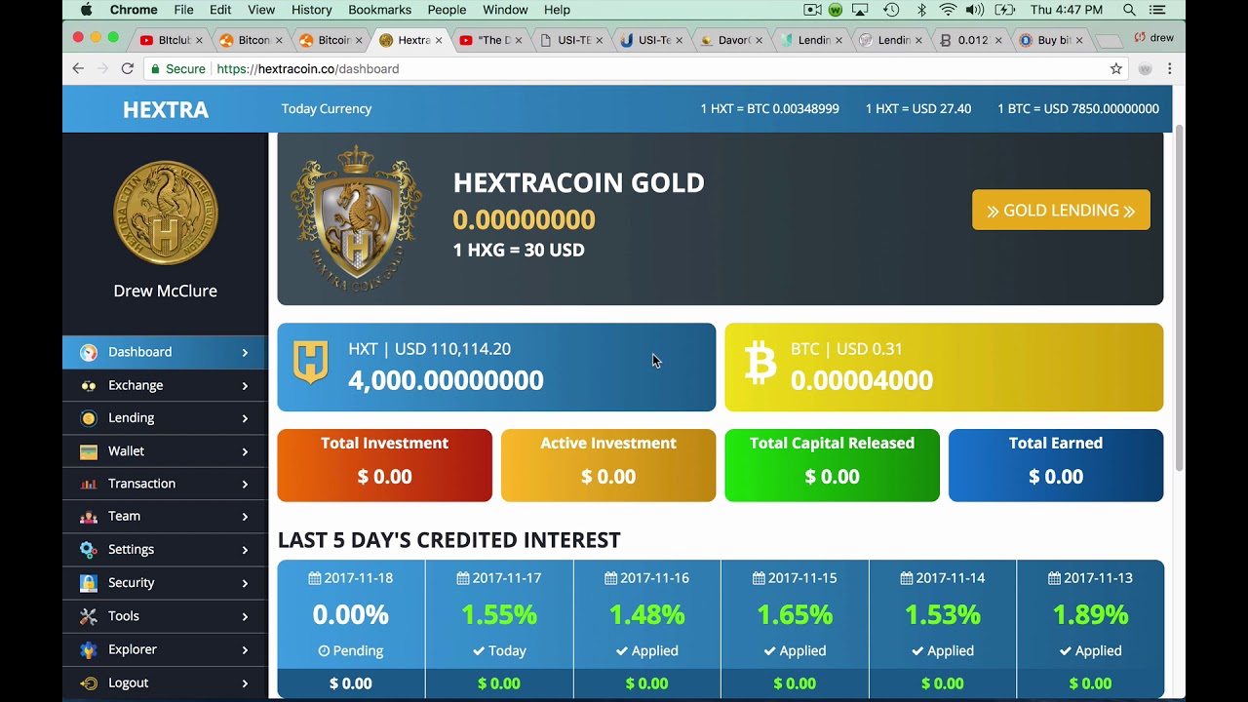1248x702 pixels.
Task: Close the Hextra browser tab
Action: (x=438, y=40)
